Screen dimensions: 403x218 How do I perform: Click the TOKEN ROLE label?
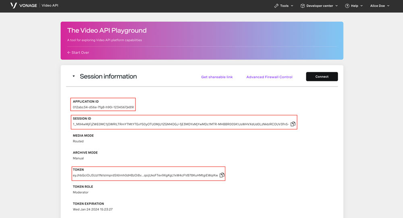[x=83, y=187]
